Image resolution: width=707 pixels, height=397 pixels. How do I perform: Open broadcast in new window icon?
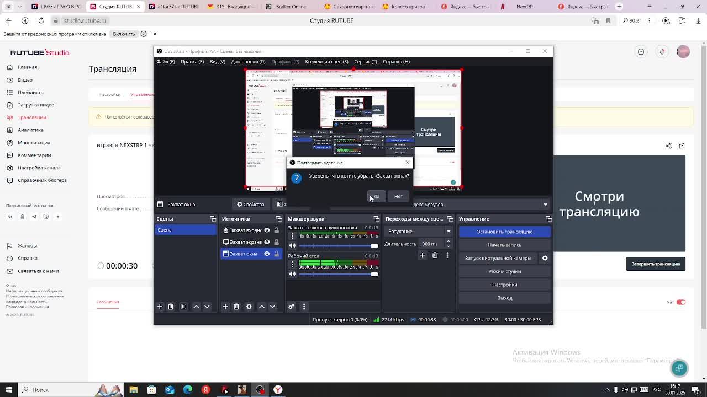pyautogui.click(x=682, y=146)
